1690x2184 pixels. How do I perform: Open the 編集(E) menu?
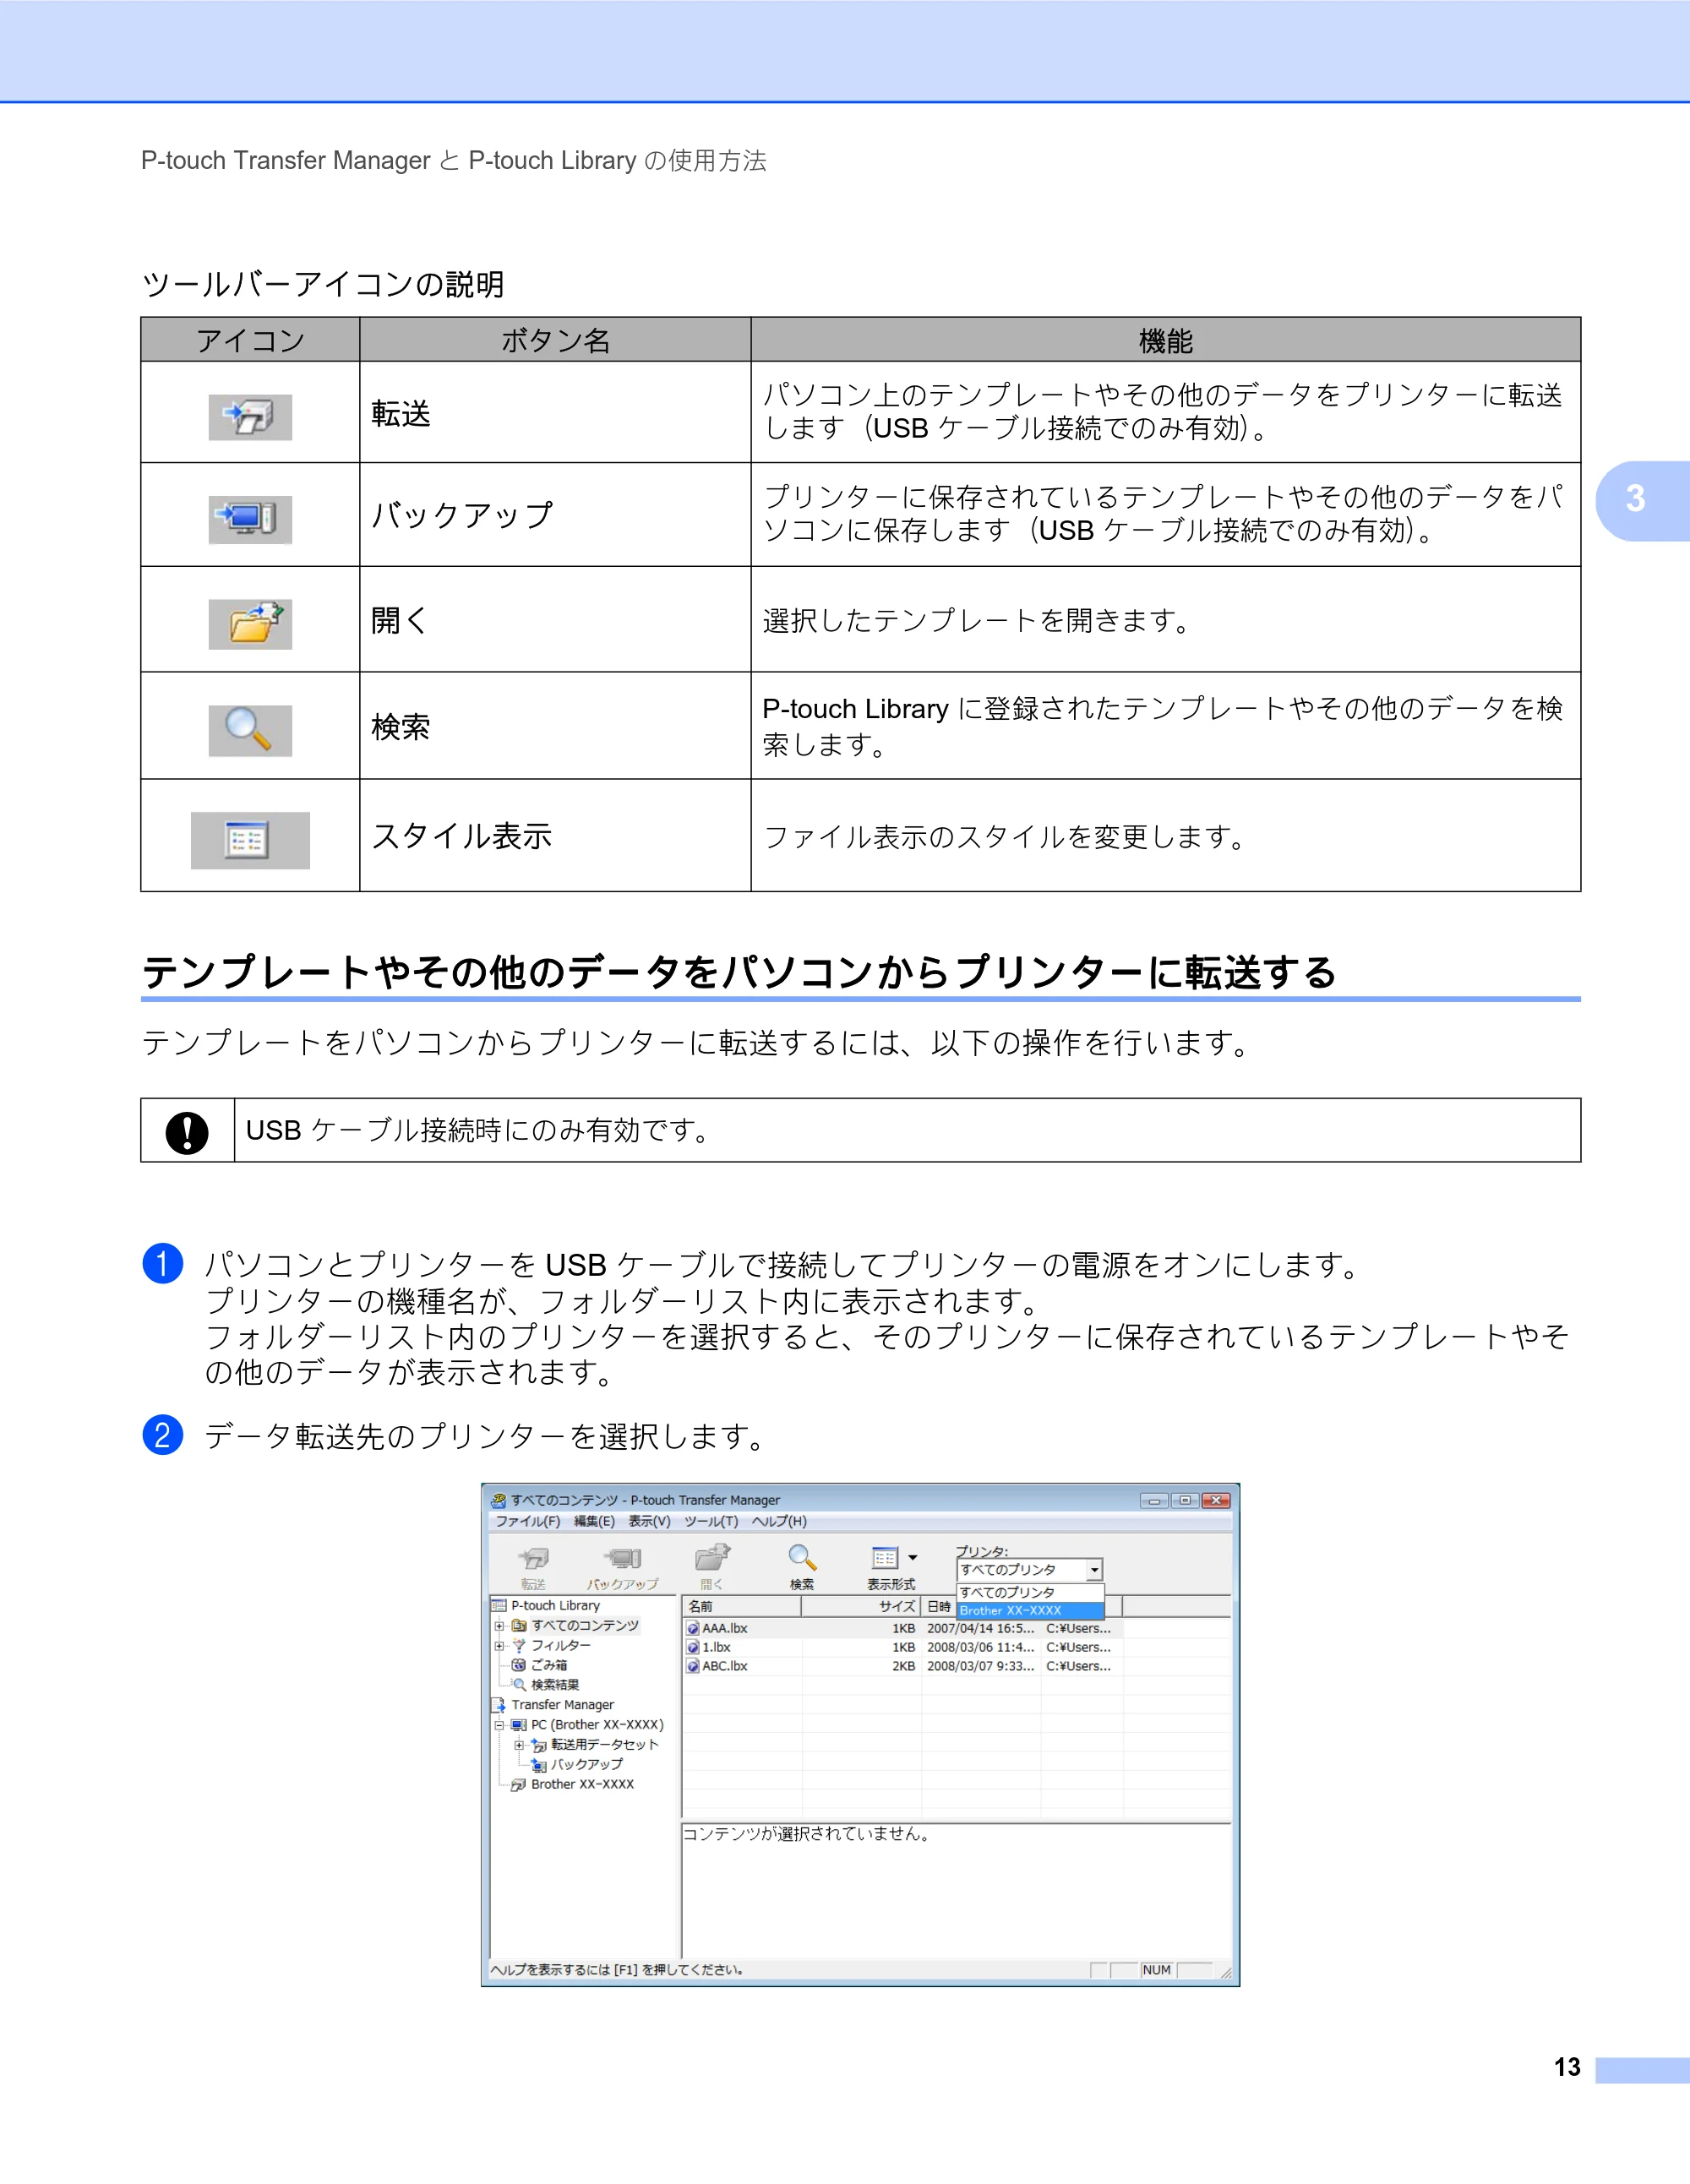[594, 1521]
